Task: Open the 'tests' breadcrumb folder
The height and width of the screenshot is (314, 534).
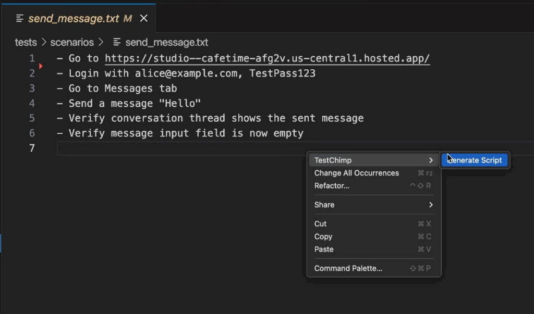Action: pyautogui.click(x=26, y=42)
